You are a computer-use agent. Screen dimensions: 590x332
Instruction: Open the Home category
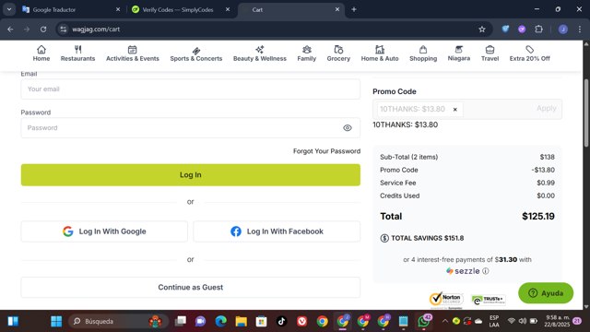(41, 53)
